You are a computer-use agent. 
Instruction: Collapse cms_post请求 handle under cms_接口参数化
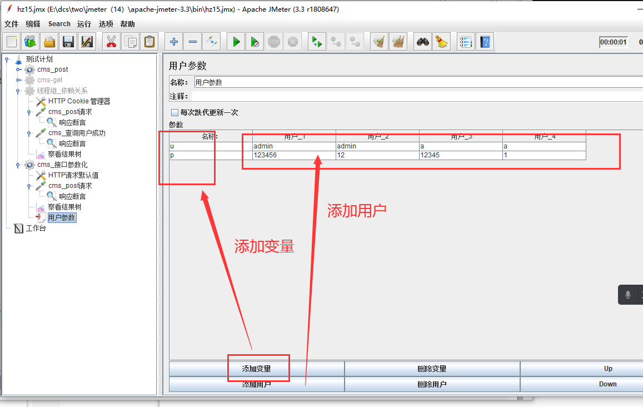click(29, 186)
